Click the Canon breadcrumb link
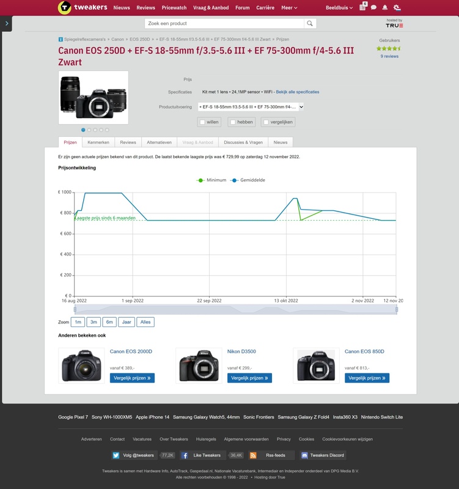This screenshot has height=489, width=459. pyautogui.click(x=117, y=39)
